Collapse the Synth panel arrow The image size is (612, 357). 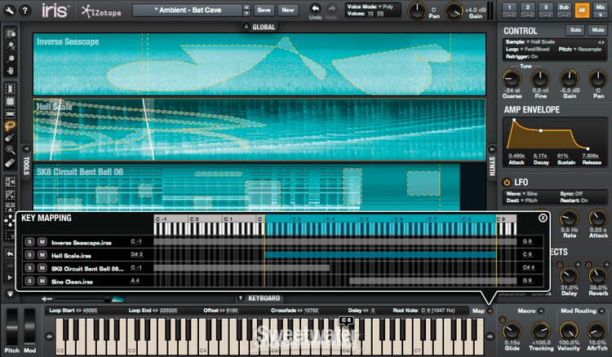coord(492,149)
